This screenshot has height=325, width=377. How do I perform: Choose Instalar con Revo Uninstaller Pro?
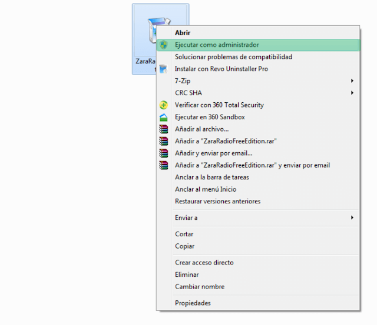click(x=258, y=69)
